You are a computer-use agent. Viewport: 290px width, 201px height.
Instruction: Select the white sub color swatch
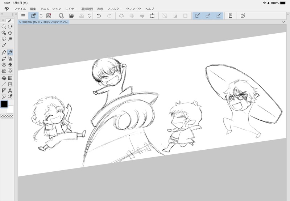[11, 110]
